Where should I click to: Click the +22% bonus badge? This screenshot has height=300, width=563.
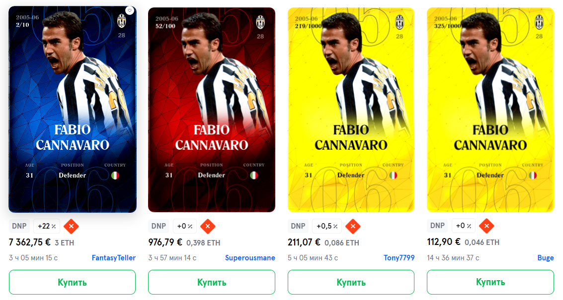[47, 226]
